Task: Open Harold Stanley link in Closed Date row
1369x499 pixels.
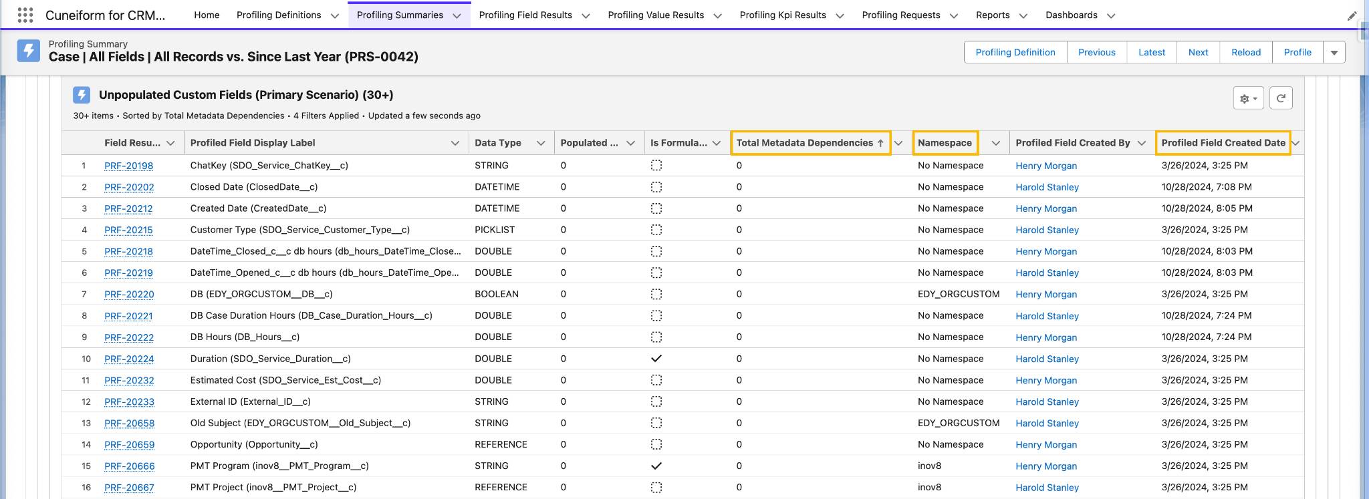Action: click(x=1047, y=187)
